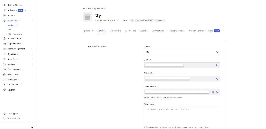266x129 pixels.
Task: Copy the Name field value
Action: point(217,52)
